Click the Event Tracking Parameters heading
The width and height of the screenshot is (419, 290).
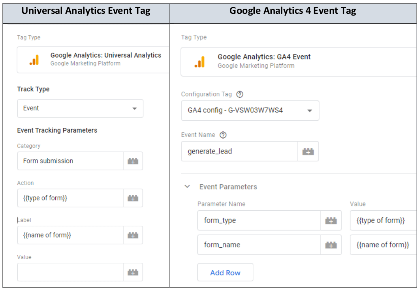(x=57, y=130)
